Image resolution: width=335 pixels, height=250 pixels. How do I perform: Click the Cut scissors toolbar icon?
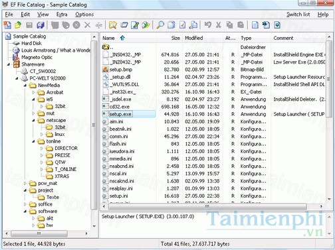(x=219, y=25)
